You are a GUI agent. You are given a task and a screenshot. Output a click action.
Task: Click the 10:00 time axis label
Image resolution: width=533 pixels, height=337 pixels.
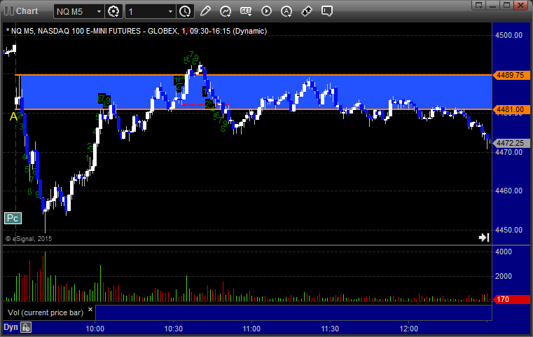click(x=95, y=329)
